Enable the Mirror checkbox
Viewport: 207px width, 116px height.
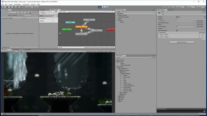point(177,24)
